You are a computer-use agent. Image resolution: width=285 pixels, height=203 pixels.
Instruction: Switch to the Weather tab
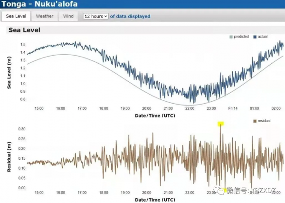click(x=45, y=16)
